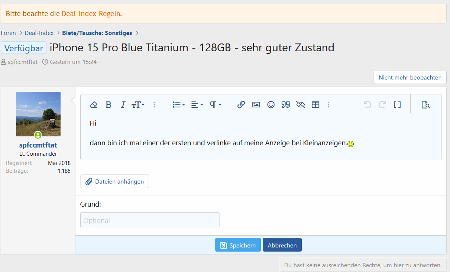This screenshot has height=272, width=450.
Task: Click the post count 1.185
Action: [64, 171]
